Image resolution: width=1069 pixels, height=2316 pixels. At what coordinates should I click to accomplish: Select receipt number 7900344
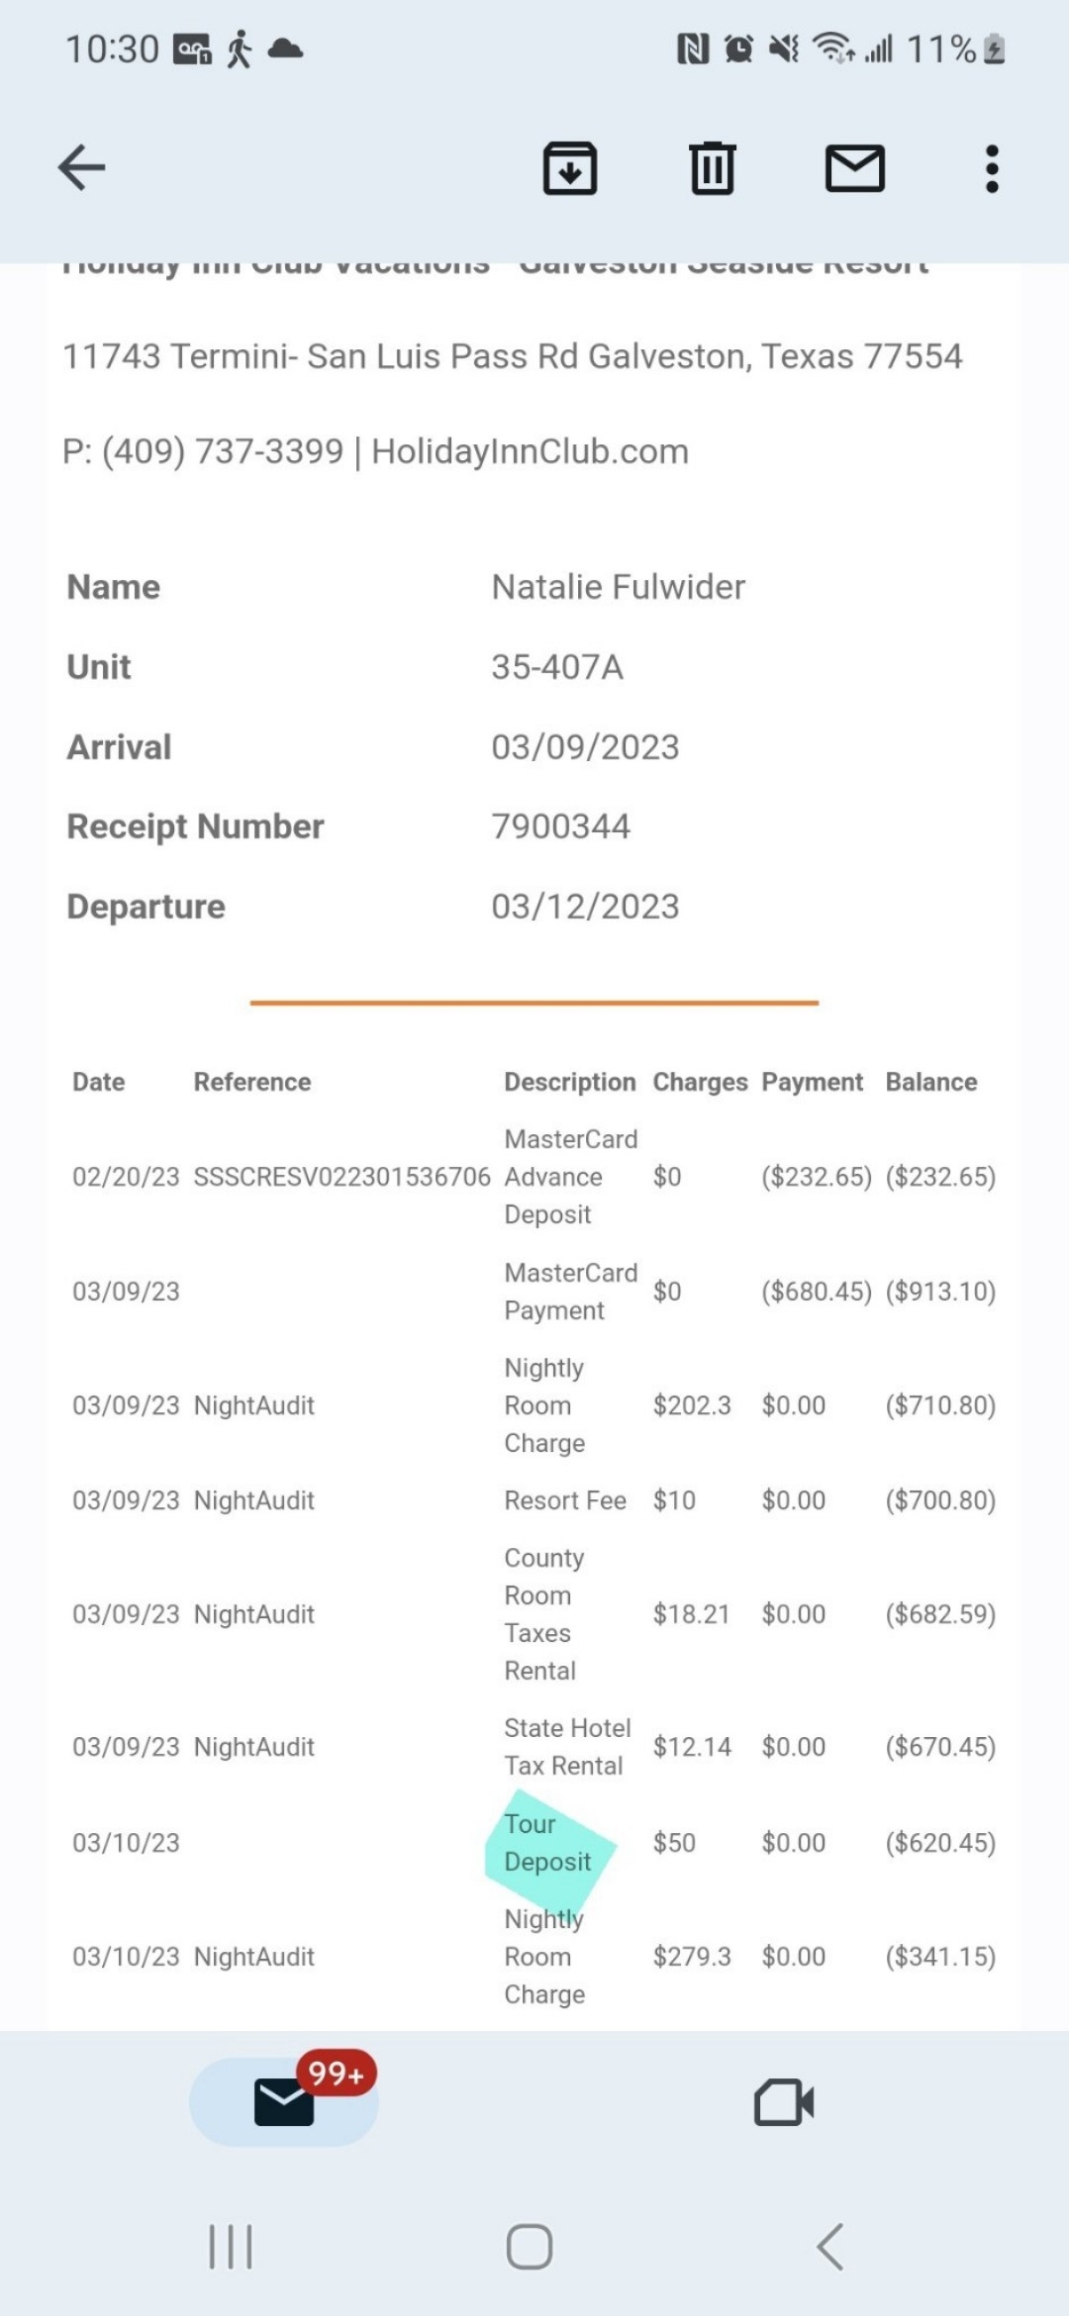pos(561,826)
